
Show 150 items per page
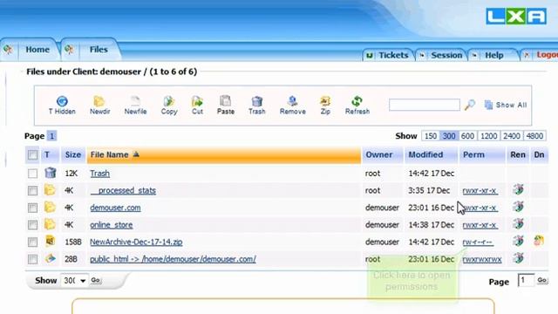[430, 136]
